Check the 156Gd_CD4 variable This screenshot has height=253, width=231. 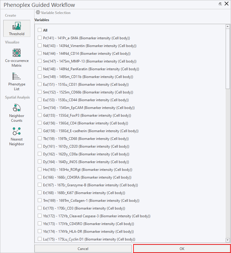coord(40,123)
